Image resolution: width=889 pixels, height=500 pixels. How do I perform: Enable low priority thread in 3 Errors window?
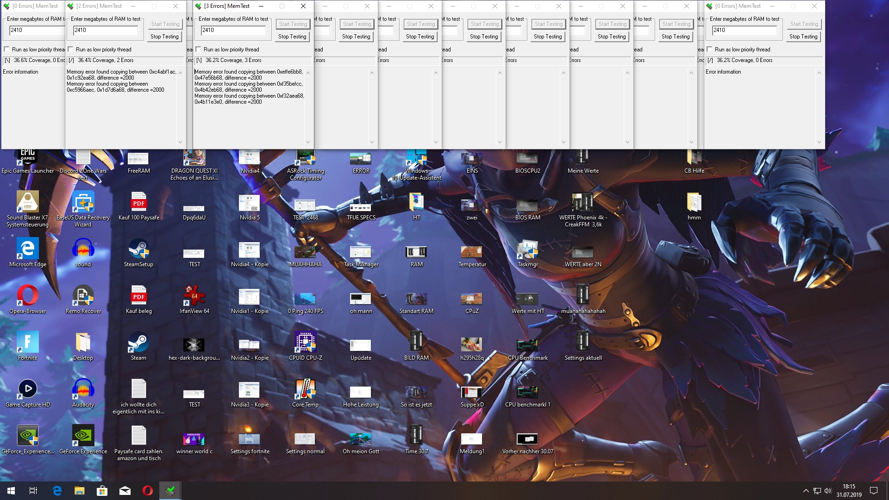[198, 50]
